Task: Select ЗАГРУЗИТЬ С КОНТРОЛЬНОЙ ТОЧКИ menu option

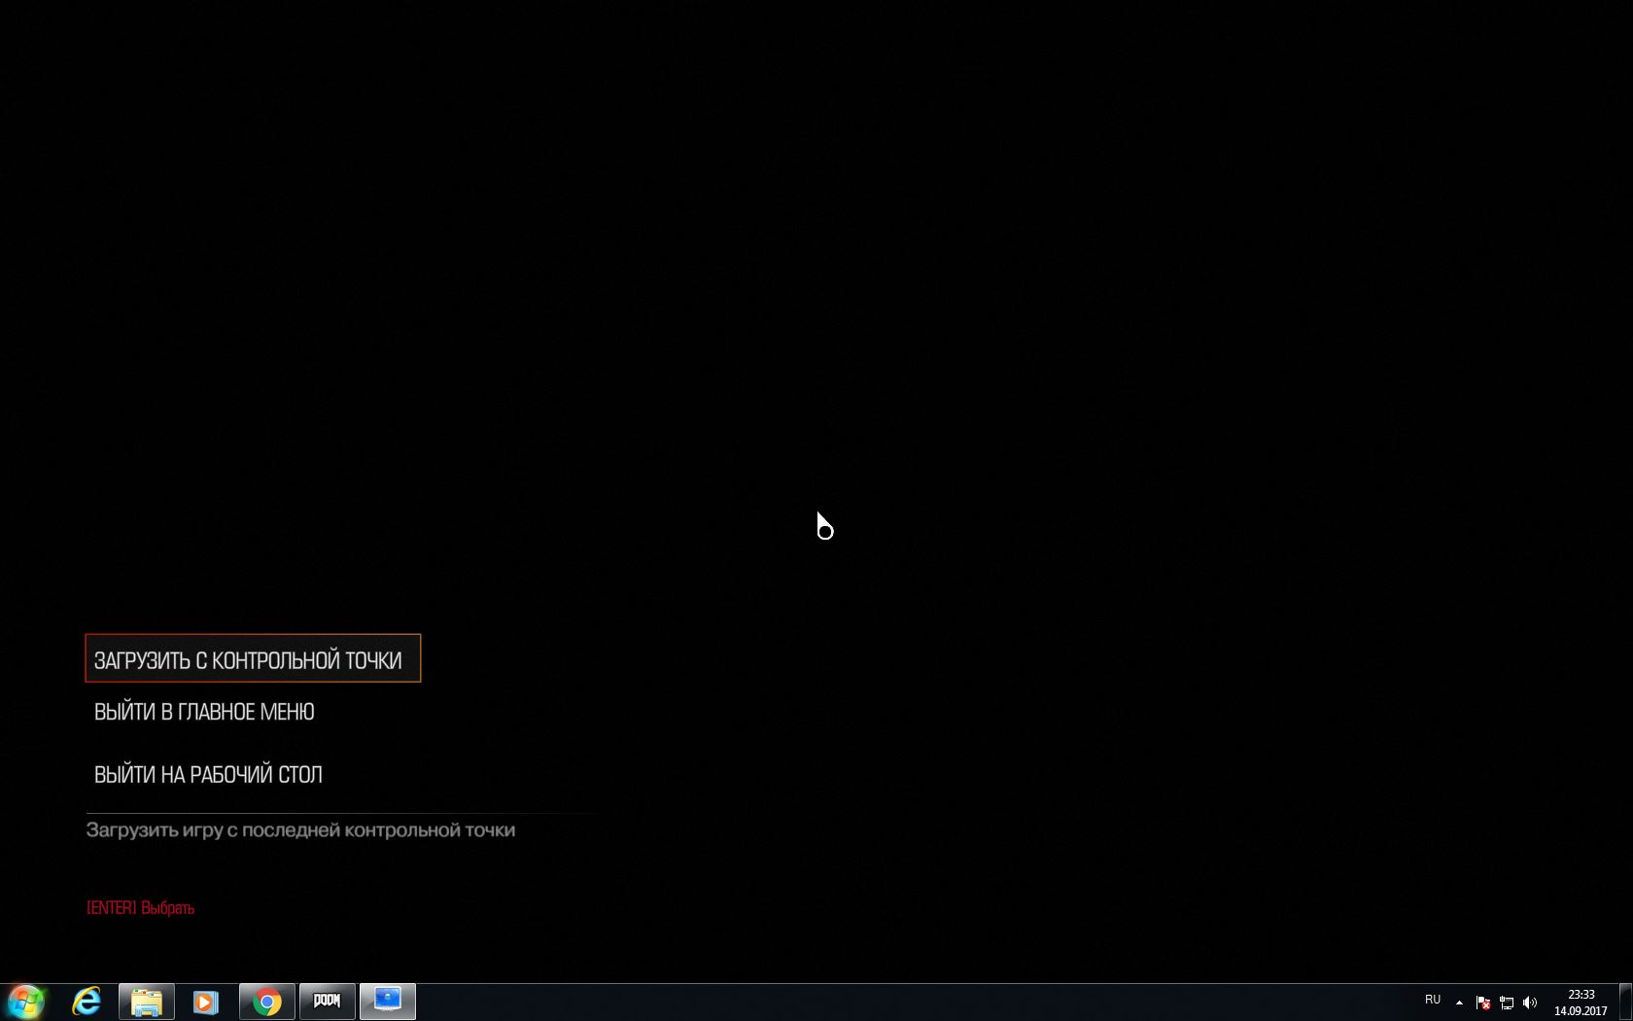Action: (253, 658)
